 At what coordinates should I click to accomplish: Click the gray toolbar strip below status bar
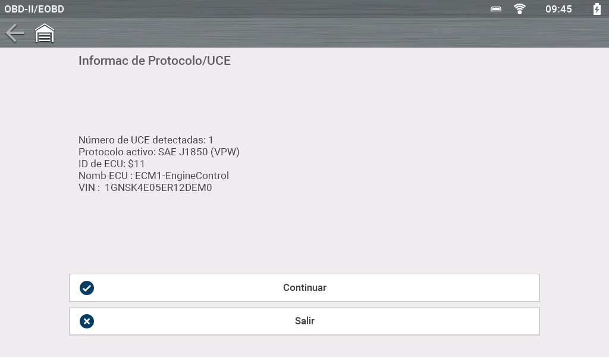tap(304, 33)
